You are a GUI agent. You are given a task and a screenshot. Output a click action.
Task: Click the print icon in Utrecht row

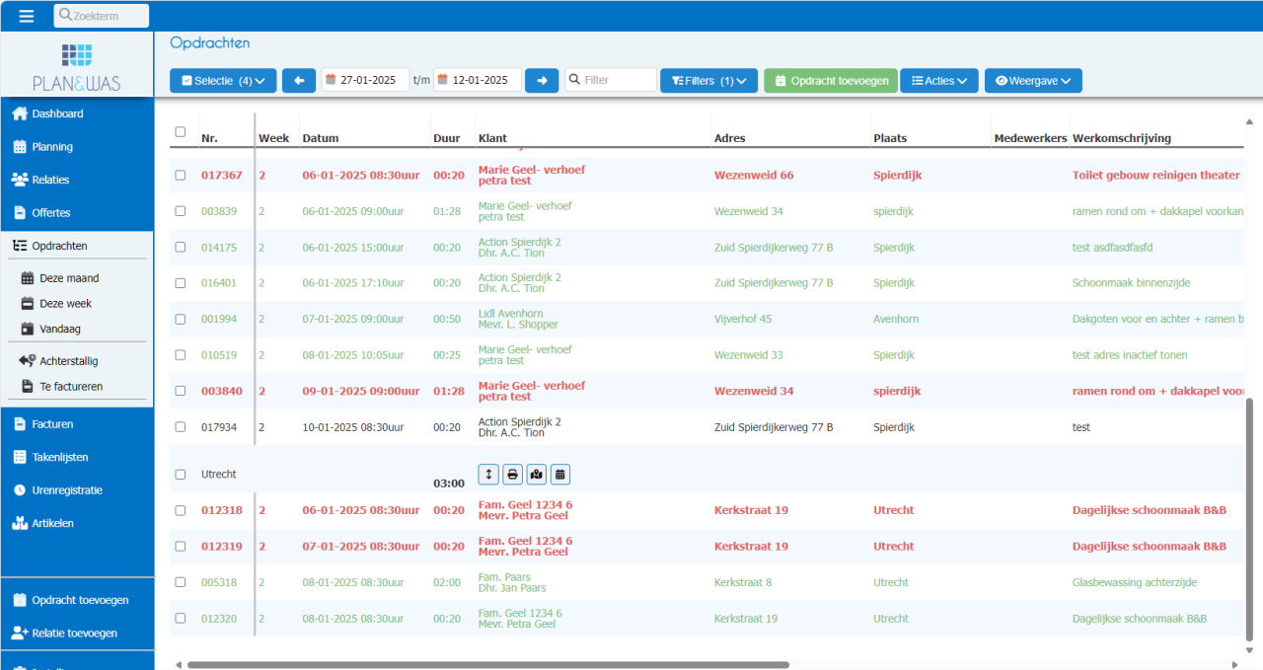pos(512,475)
